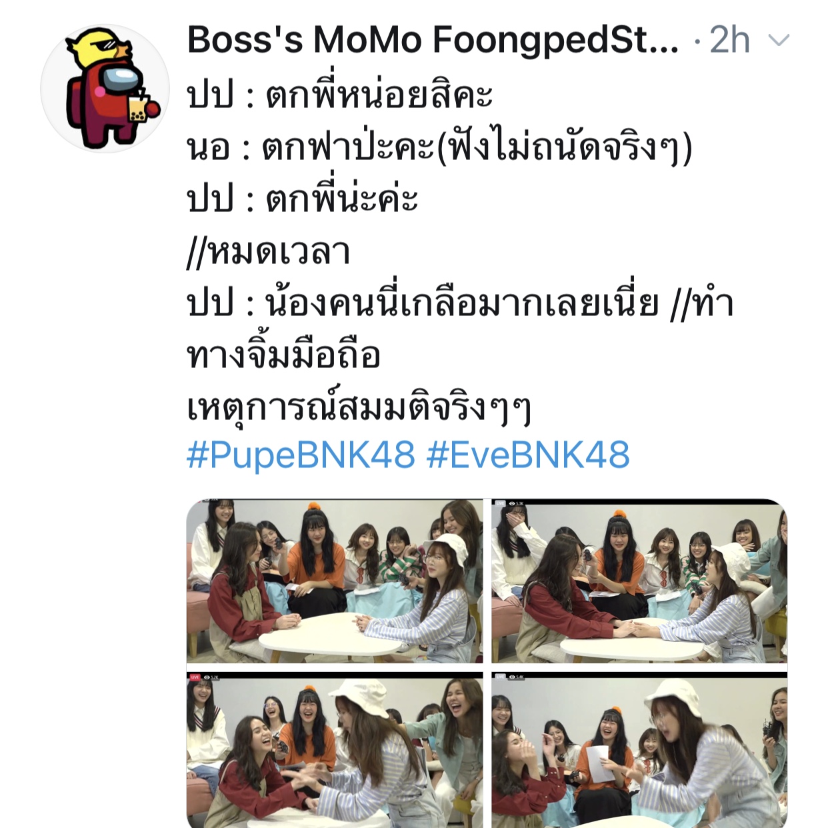828x828 pixels.
Task: View the bottom-left photo of laughing girls
Action: click(x=335, y=750)
